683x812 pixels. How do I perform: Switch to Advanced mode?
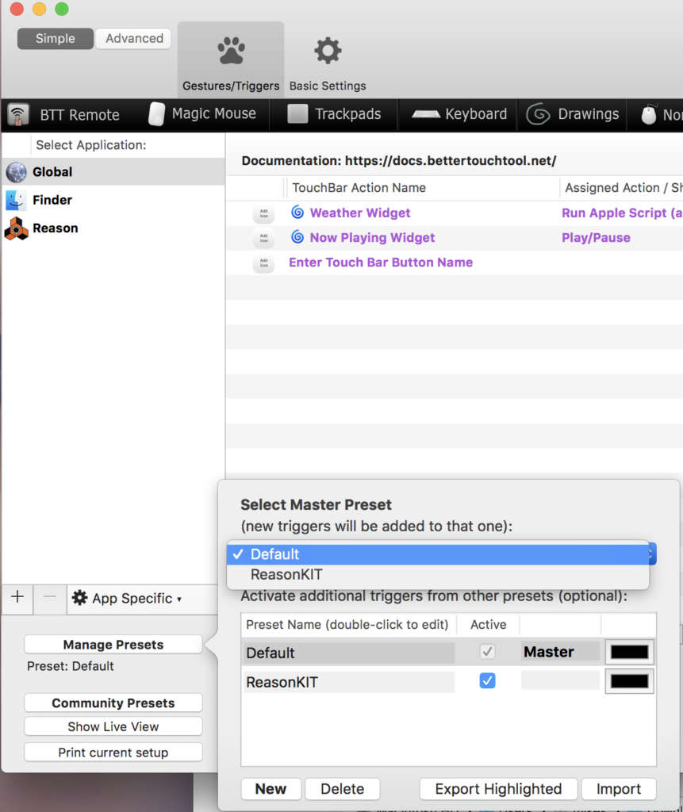(x=134, y=39)
